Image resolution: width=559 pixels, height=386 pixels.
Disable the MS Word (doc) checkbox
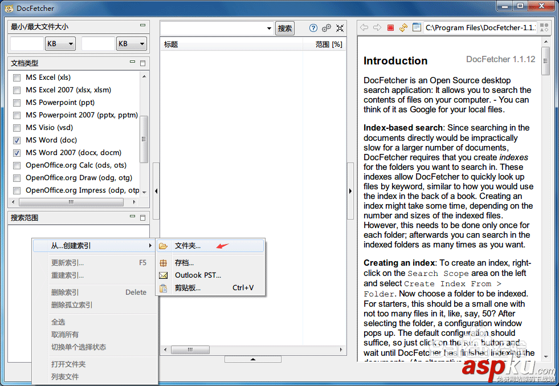[17, 140]
